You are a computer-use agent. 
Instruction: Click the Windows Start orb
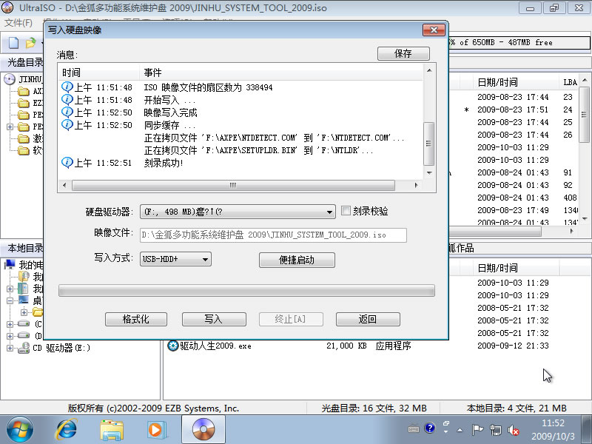tap(18, 429)
